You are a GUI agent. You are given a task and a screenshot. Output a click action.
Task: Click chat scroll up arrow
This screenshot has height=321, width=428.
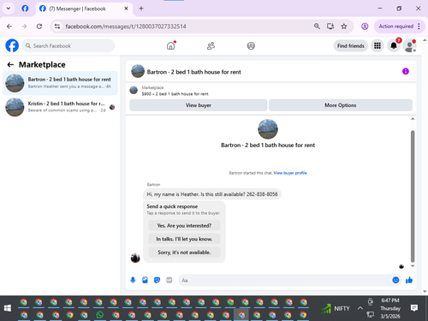pos(413,119)
